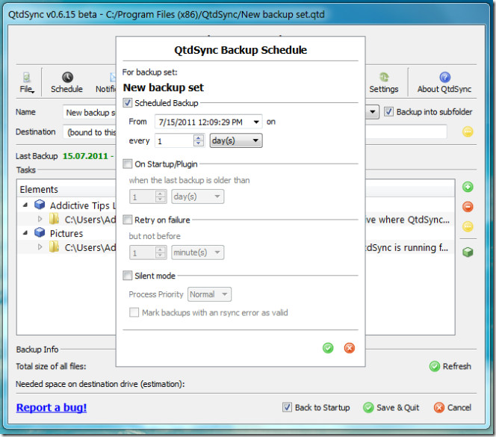Image resolution: width=496 pixels, height=437 pixels.
Task: Expand the folder under Pictures
Action: click(40, 247)
